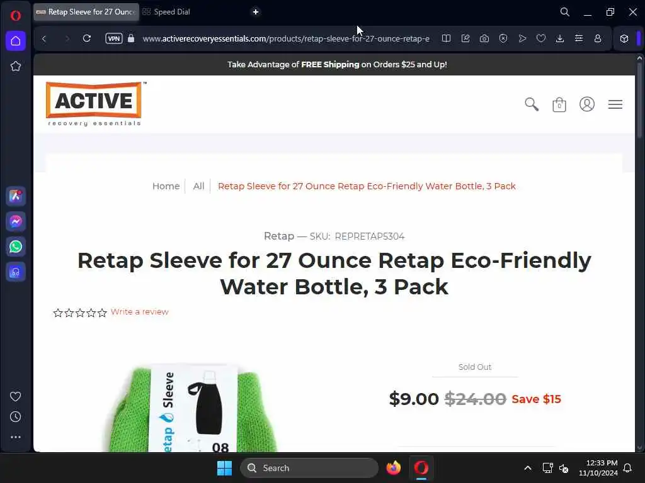Screen dimensions: 645x483
Task: Open the Opera main menu logo
Action: (x=16, y=16)
